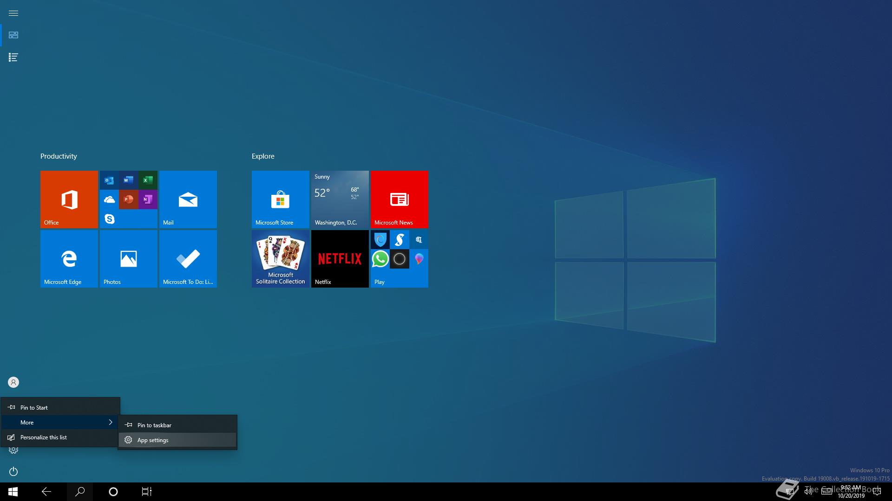This screenshot has height=501, width=892.
Task: Select Personalize this list
Action: click(60, 437)
